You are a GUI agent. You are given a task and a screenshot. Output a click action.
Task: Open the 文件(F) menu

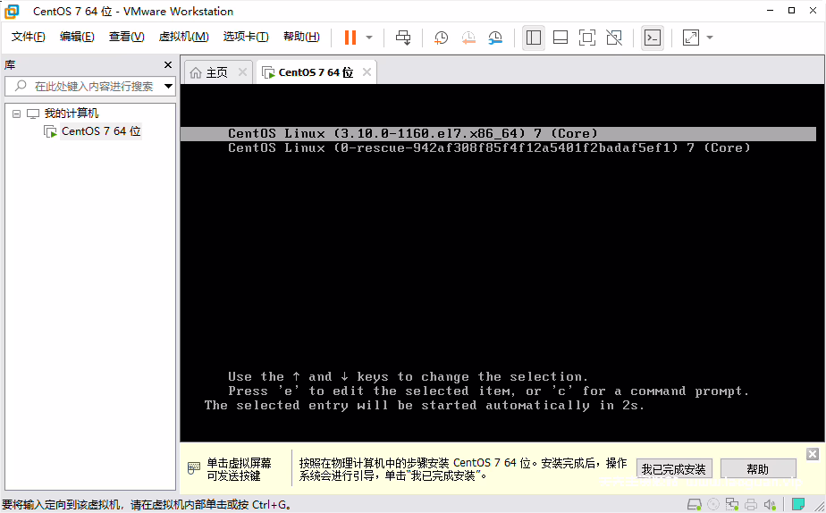pos(28,37)
